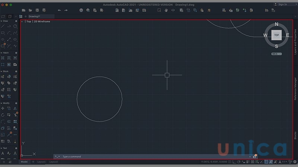Click the TOP face of the ViewCube

(276, 35)
